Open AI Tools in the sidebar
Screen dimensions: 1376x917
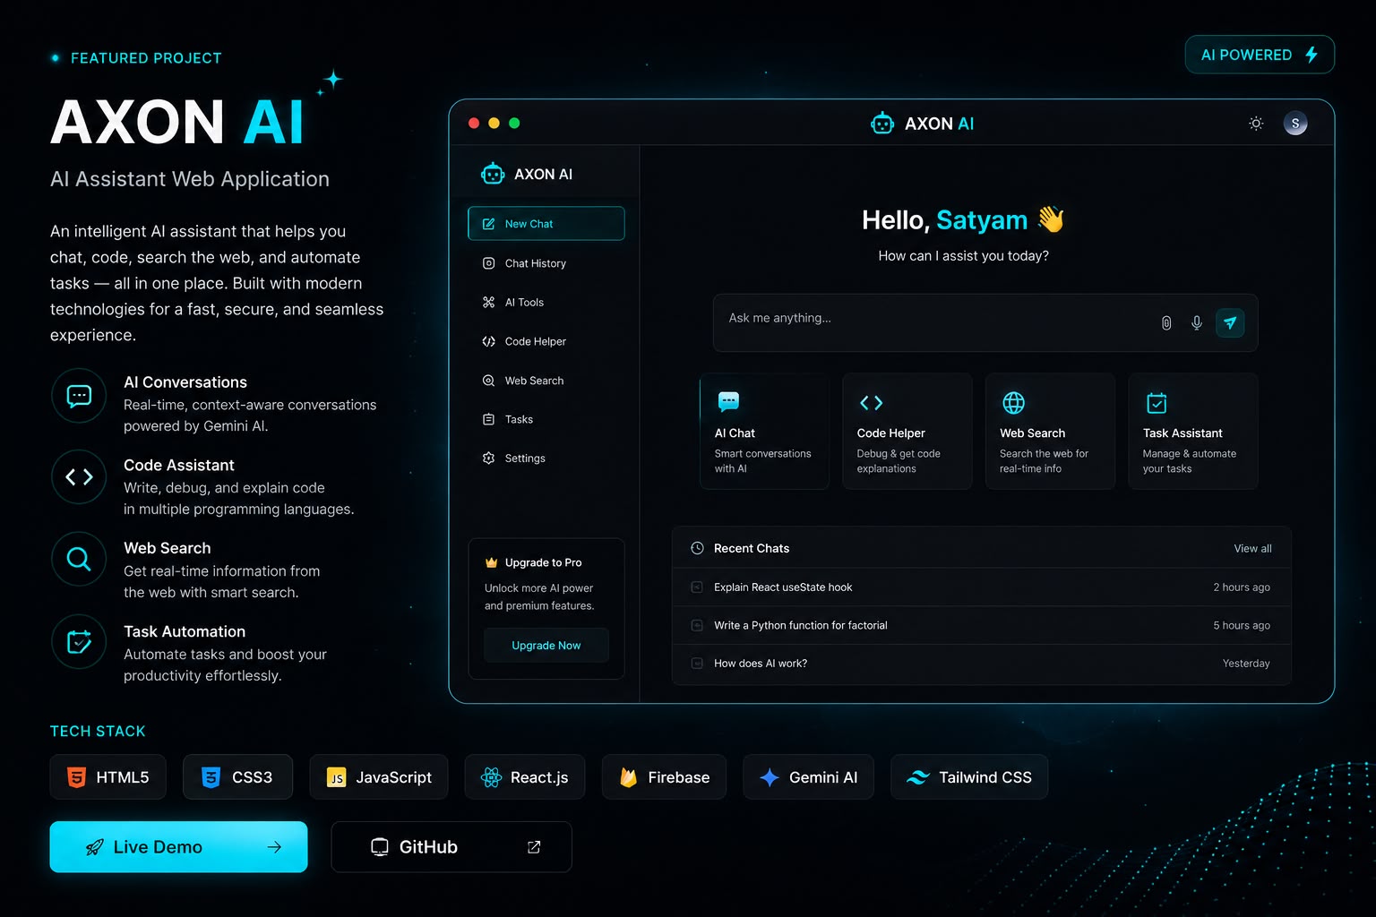pos(546,303)
